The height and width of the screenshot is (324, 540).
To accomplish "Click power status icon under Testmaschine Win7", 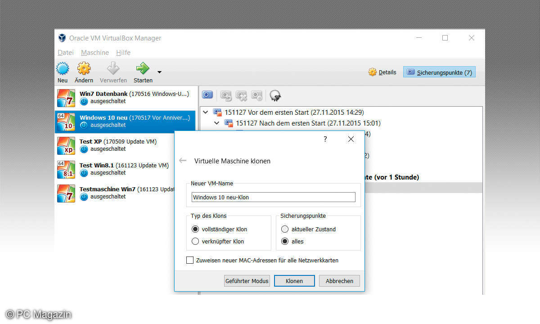I will pos(84,197).
